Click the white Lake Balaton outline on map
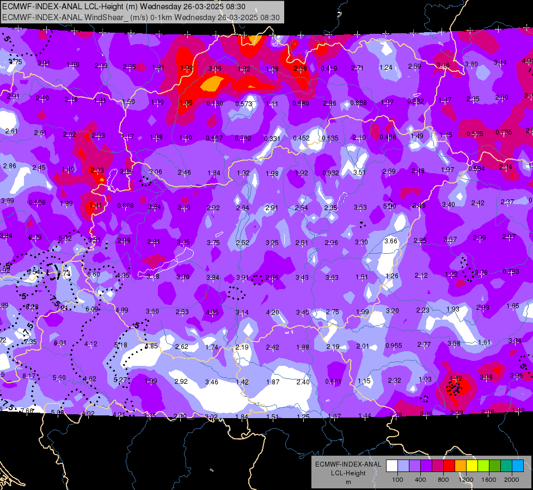This screenshot has height=490, width=533. (x=166, y=262)
